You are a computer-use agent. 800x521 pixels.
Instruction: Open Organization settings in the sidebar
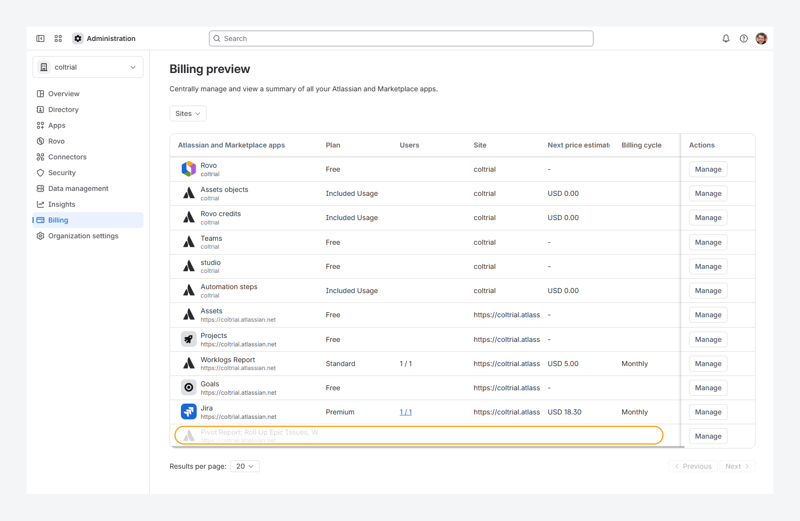(x=88, y=236)
